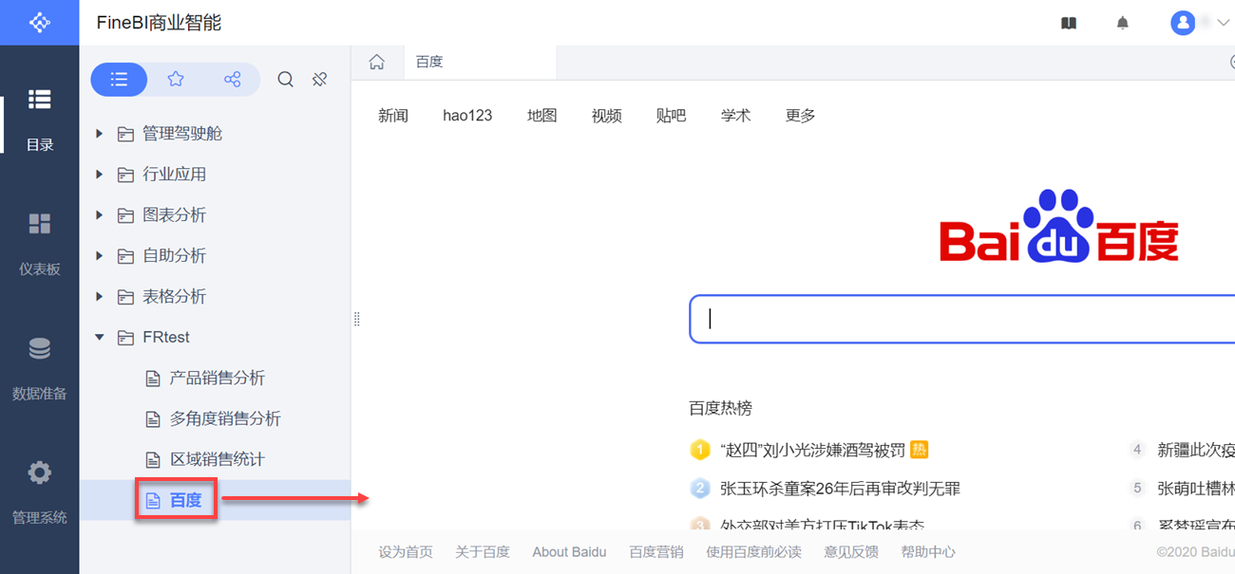Open the 地图 link on Baidu
The height and width of the screenshot is (574, 1235).
542,116
